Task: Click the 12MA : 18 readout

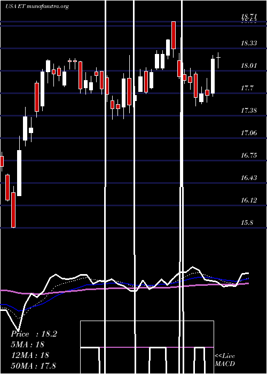Action: click(30, 355)
